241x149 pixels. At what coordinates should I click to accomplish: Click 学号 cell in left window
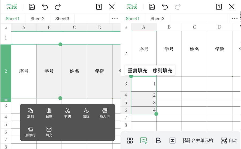coord(49,71)
